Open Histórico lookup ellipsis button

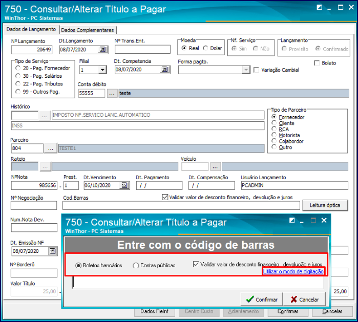(x=44, y=116)
